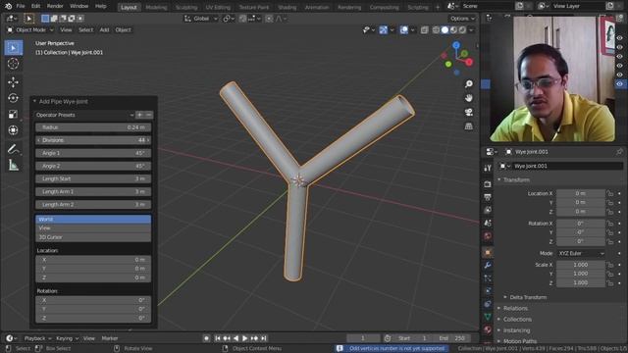Jump to the timeline start frame
The width and height of the screenshot is (628, 353).
(x=218, y=338)
